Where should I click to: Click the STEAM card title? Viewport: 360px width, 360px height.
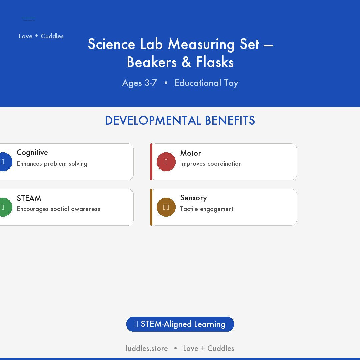tap(29, 198)
